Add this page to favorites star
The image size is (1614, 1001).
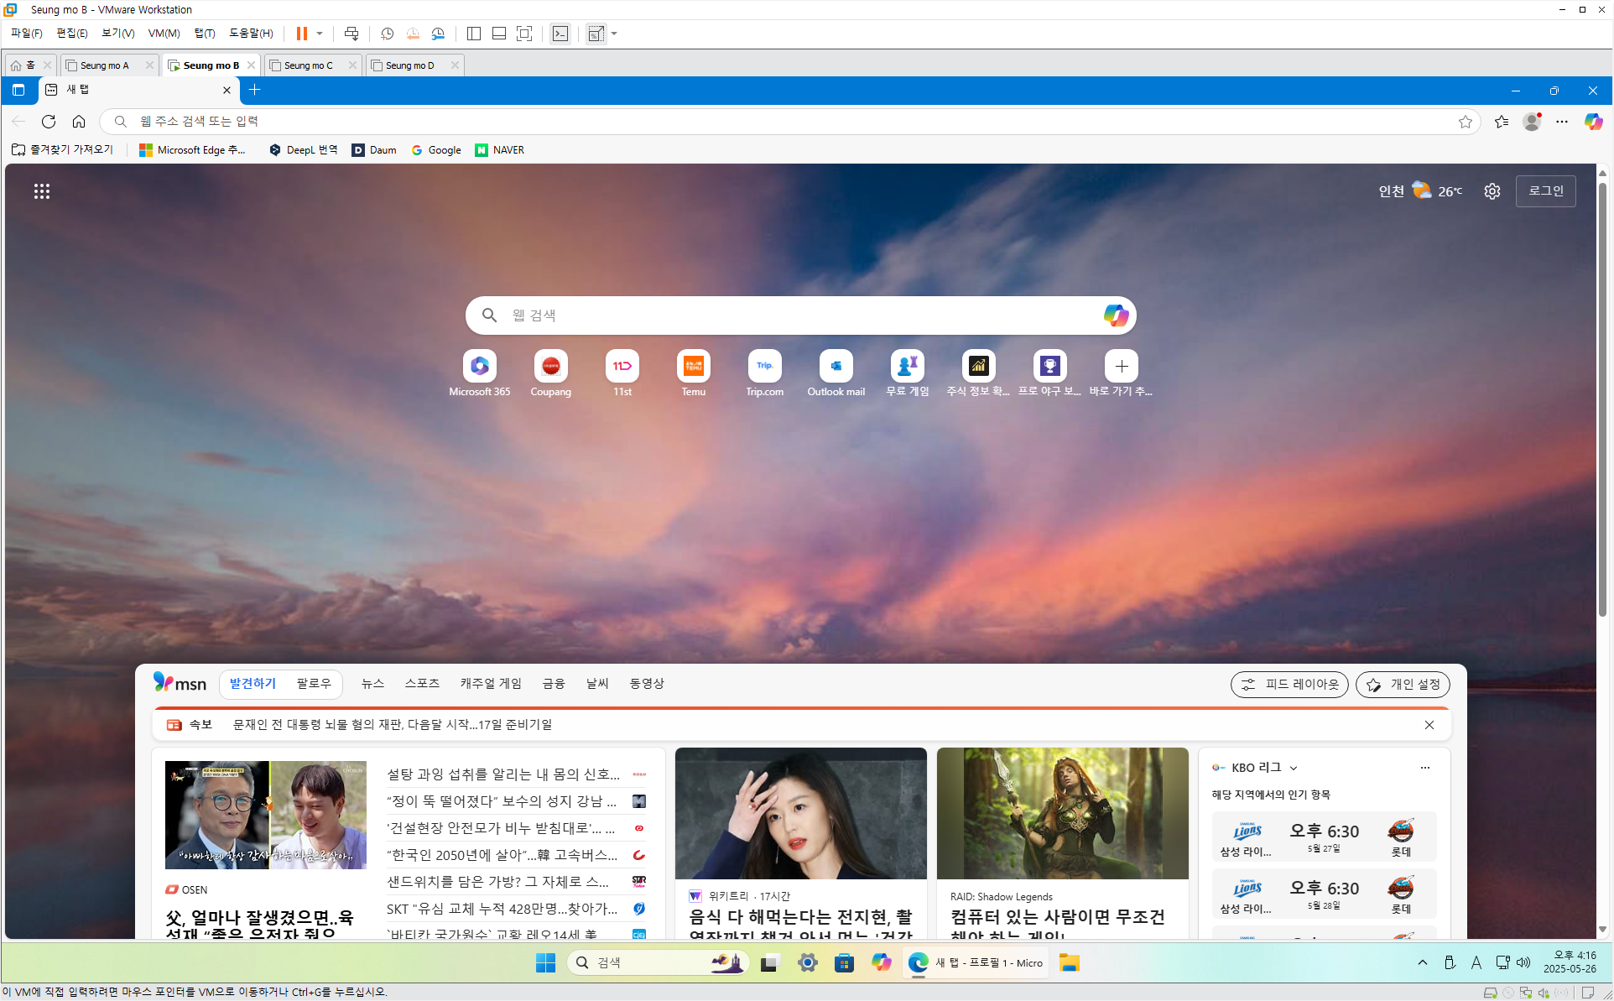[x=1465, y=122]
